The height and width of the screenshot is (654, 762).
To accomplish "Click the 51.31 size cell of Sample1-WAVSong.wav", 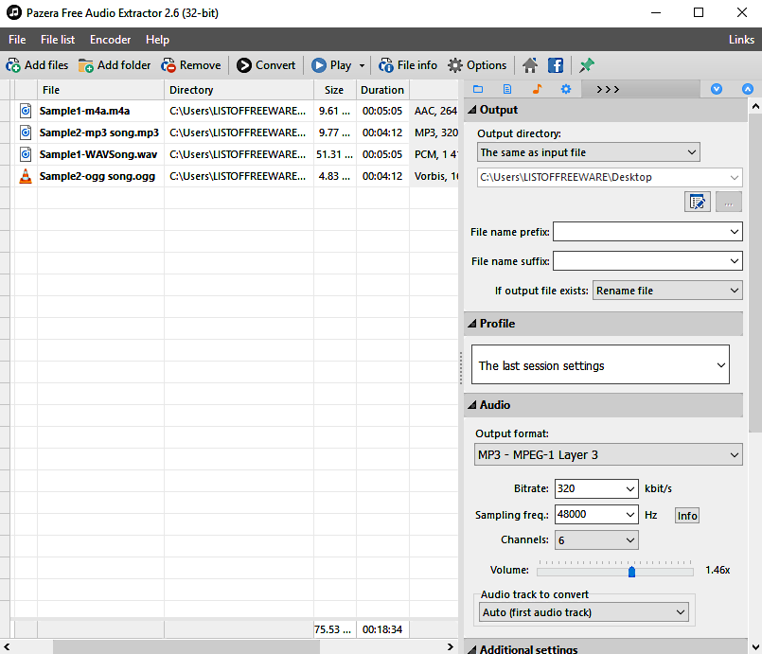I will (335, 154).
